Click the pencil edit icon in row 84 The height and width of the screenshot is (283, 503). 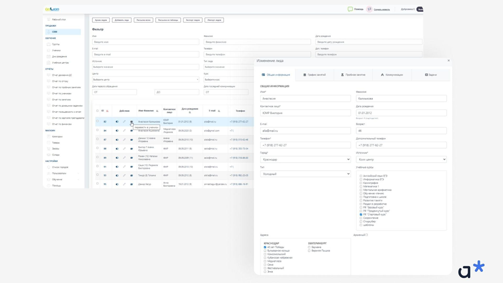[x=124, y=131]
